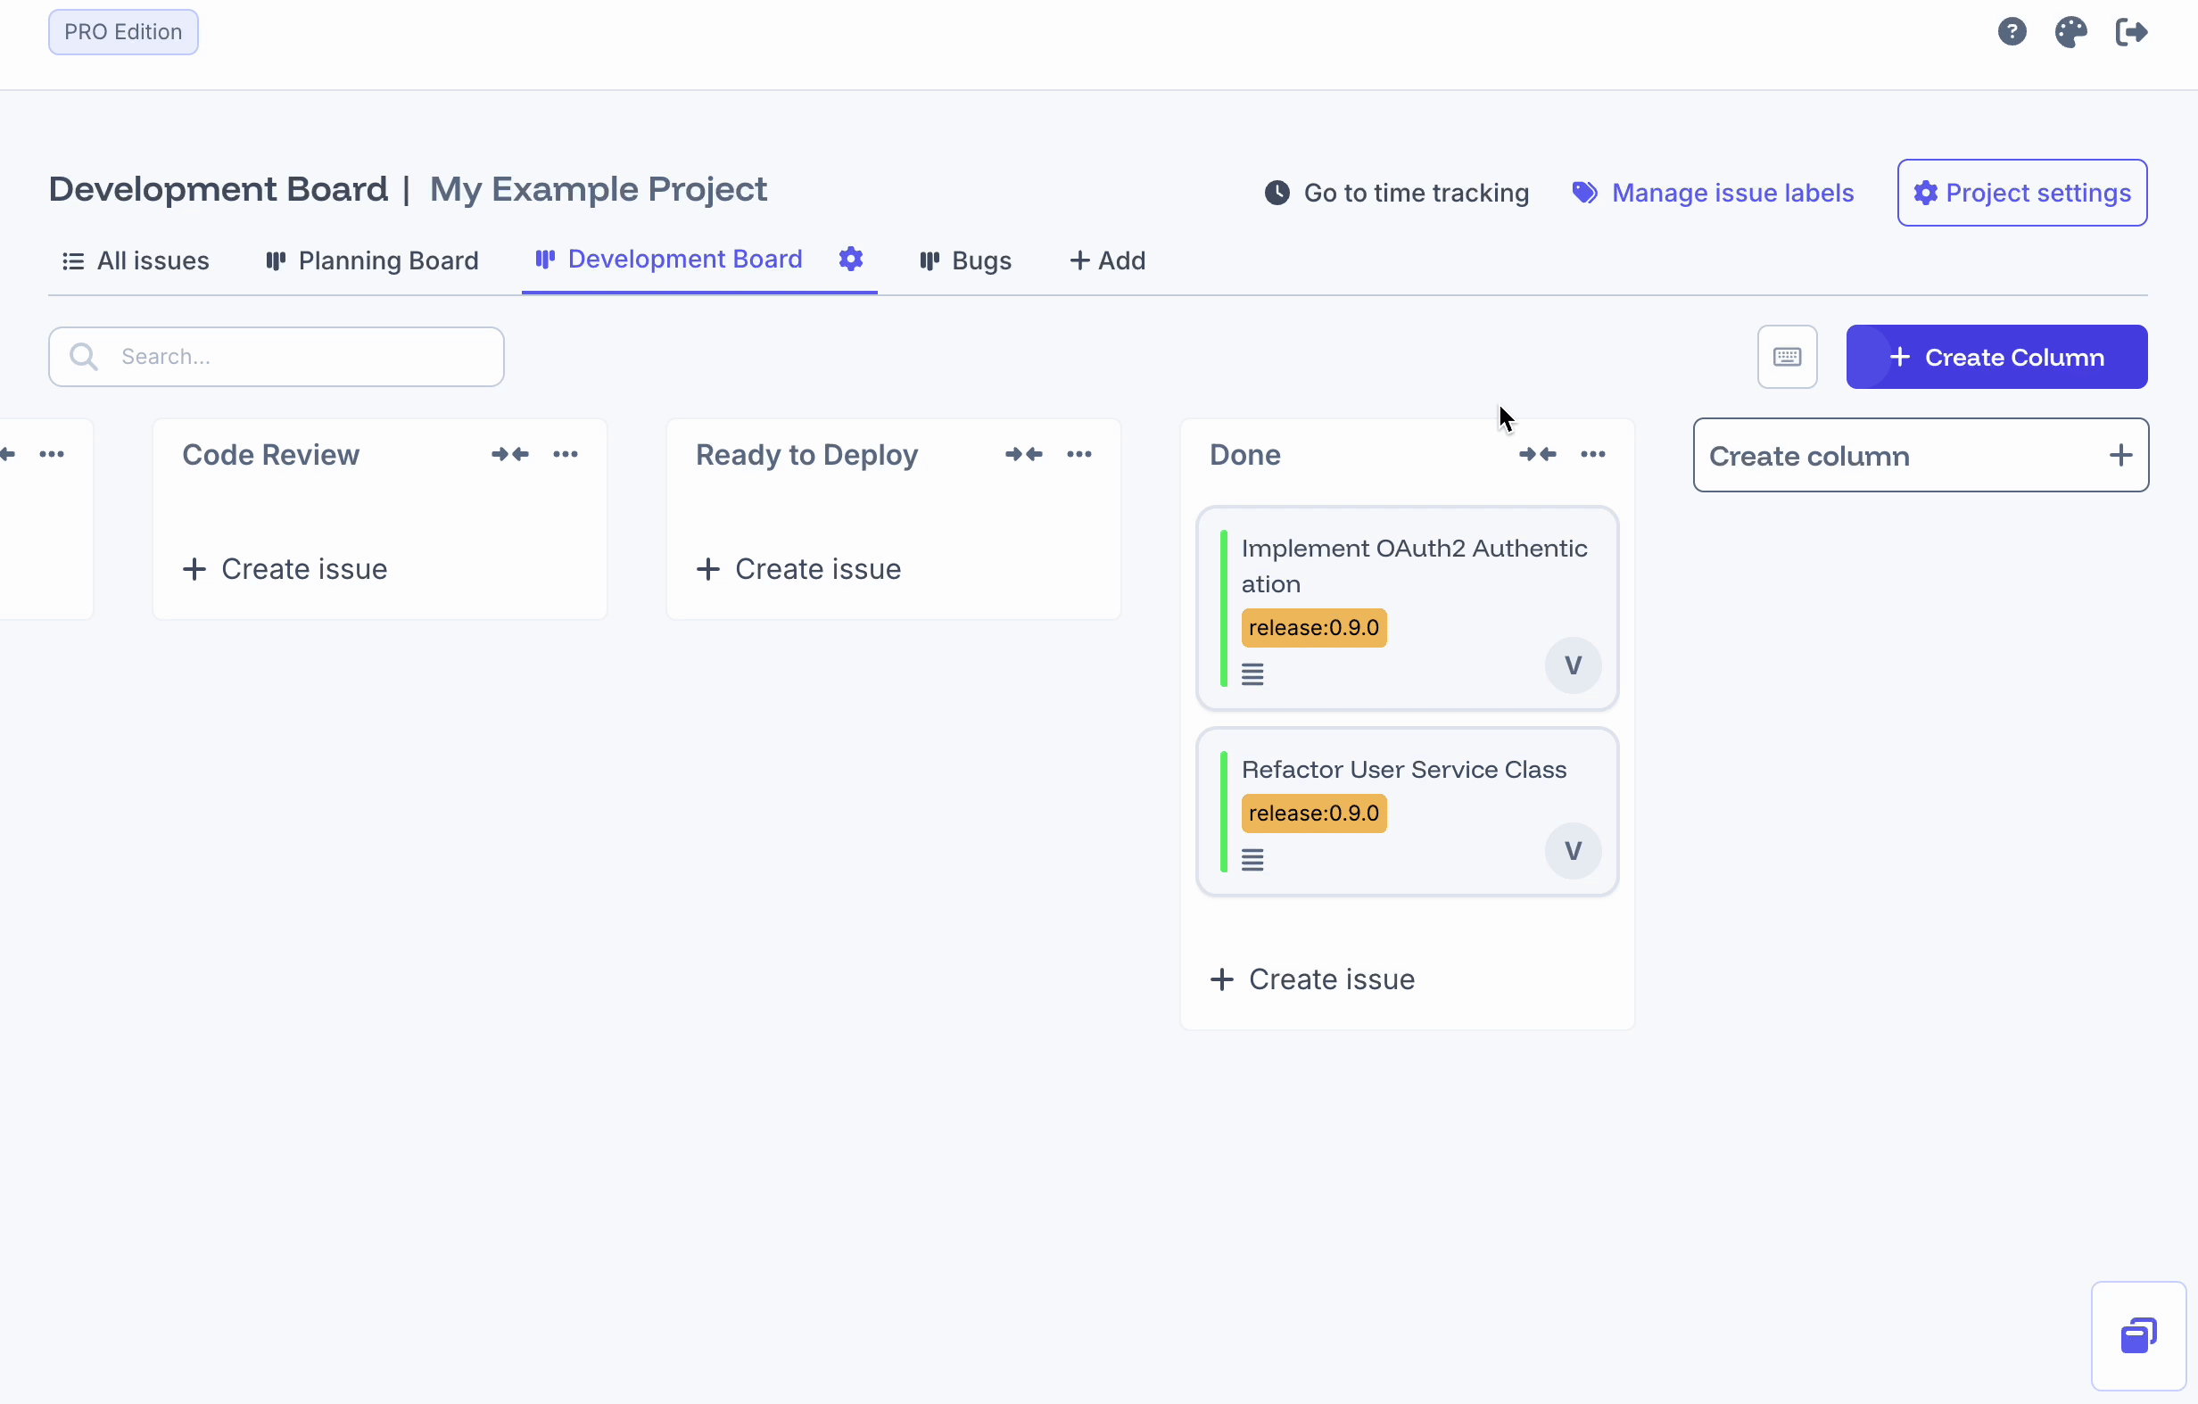Image resolution: width=2198 pixels, height=1404 pixels.
Task: Switch to the Bugs tab
Action: tap(966, 261)
